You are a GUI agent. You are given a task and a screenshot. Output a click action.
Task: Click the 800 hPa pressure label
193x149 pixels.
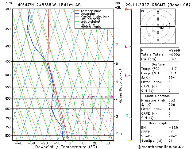pos(9,136)
